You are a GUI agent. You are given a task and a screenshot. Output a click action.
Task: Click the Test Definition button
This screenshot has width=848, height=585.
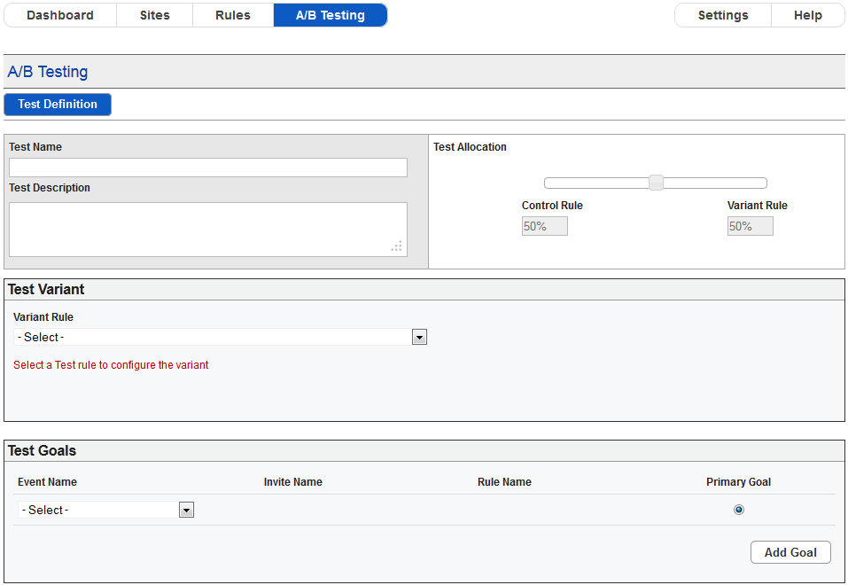point(58,105)
